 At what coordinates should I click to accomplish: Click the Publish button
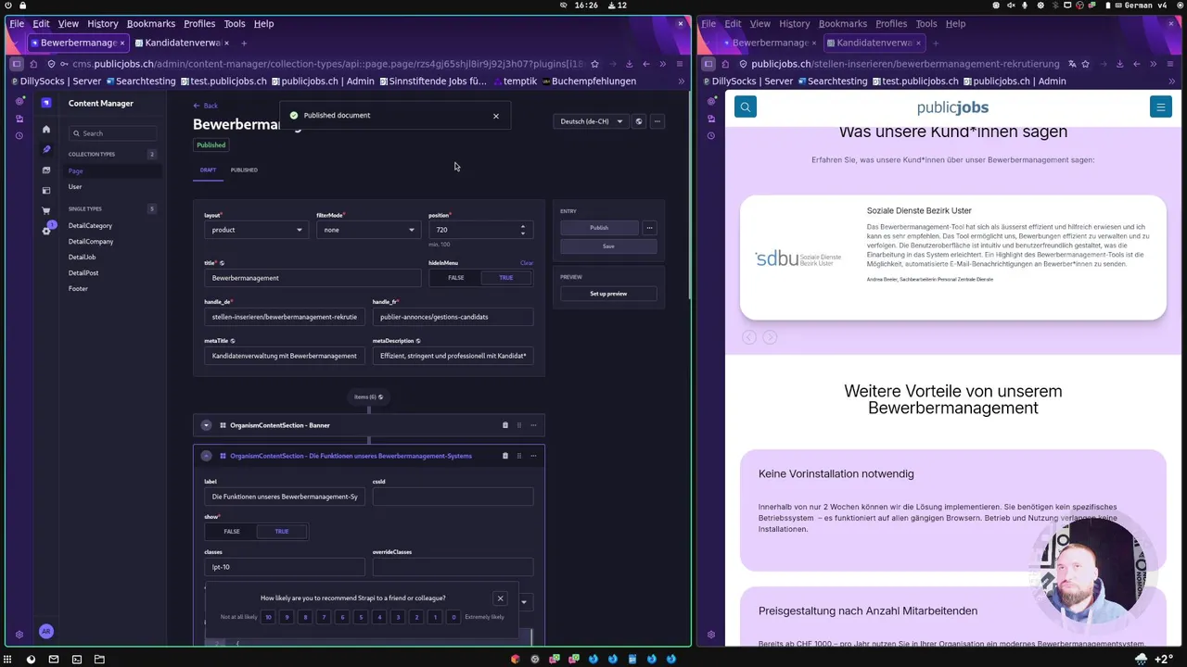[599, 228]
